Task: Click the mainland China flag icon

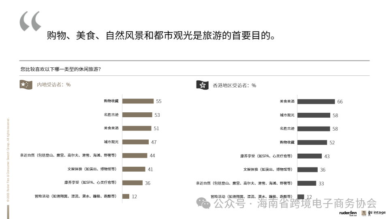Action: (26, 85)
